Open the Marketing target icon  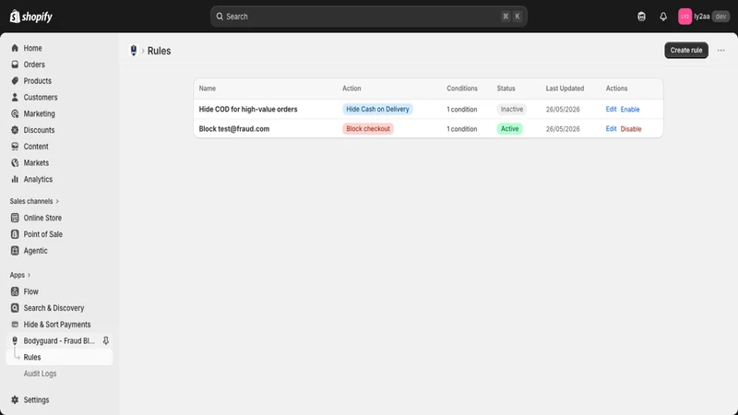point(15,113)
